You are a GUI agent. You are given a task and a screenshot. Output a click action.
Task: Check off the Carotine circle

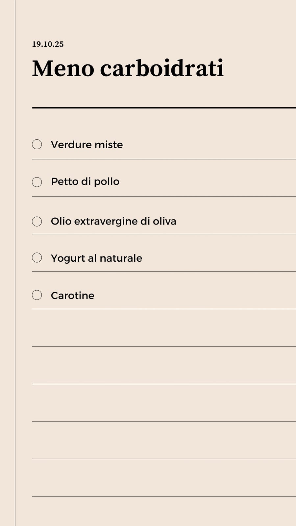point(37,295)
